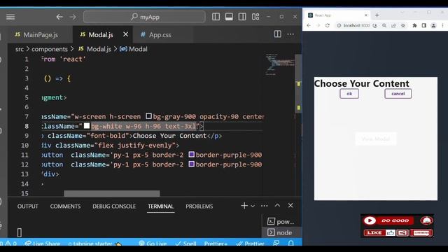Click the editor horizontal scrollbar thumb
The height and width of the screenshot is (252, 448).
coord(112,193)
